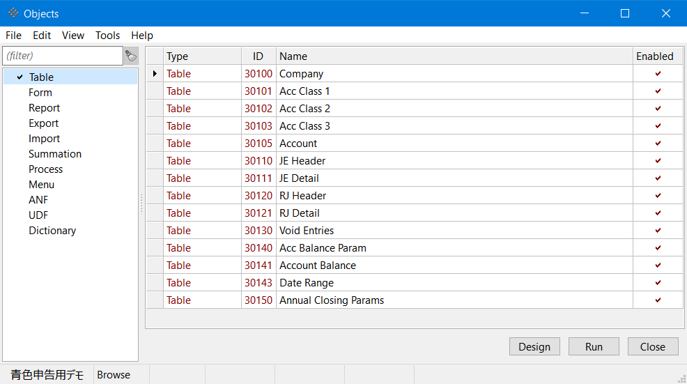This screenshot has height=384, width=687.
Task: Select Dictionary object type
Action: [x=52, y=231]
